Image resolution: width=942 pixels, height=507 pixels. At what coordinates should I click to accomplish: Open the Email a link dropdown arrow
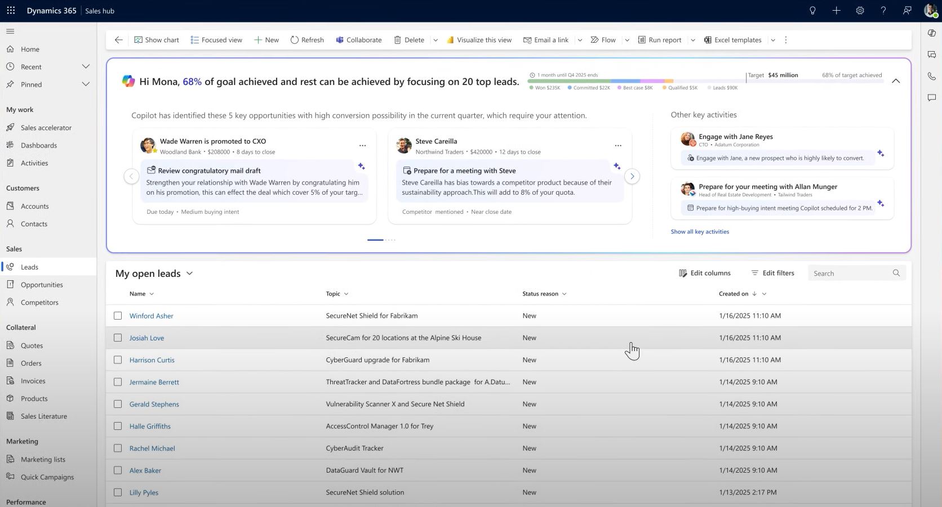580,40
